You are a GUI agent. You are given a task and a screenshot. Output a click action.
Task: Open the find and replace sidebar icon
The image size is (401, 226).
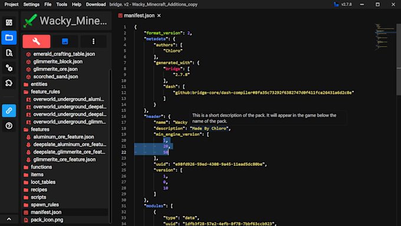9,53
